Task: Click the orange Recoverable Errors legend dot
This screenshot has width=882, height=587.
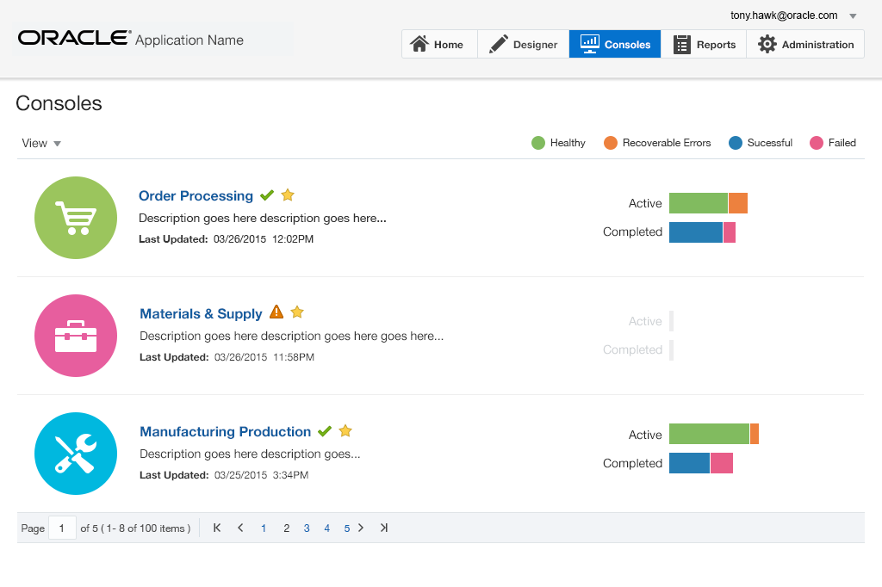Action: pos(611,143)
